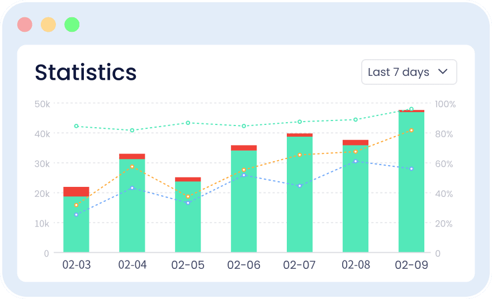The image size is (492, 299).
Task: Select the 02-09 green bar
Action: click(411, 182)
